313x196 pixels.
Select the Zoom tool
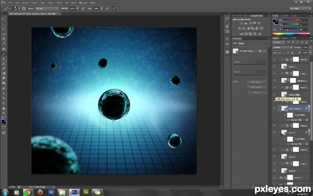4,113
